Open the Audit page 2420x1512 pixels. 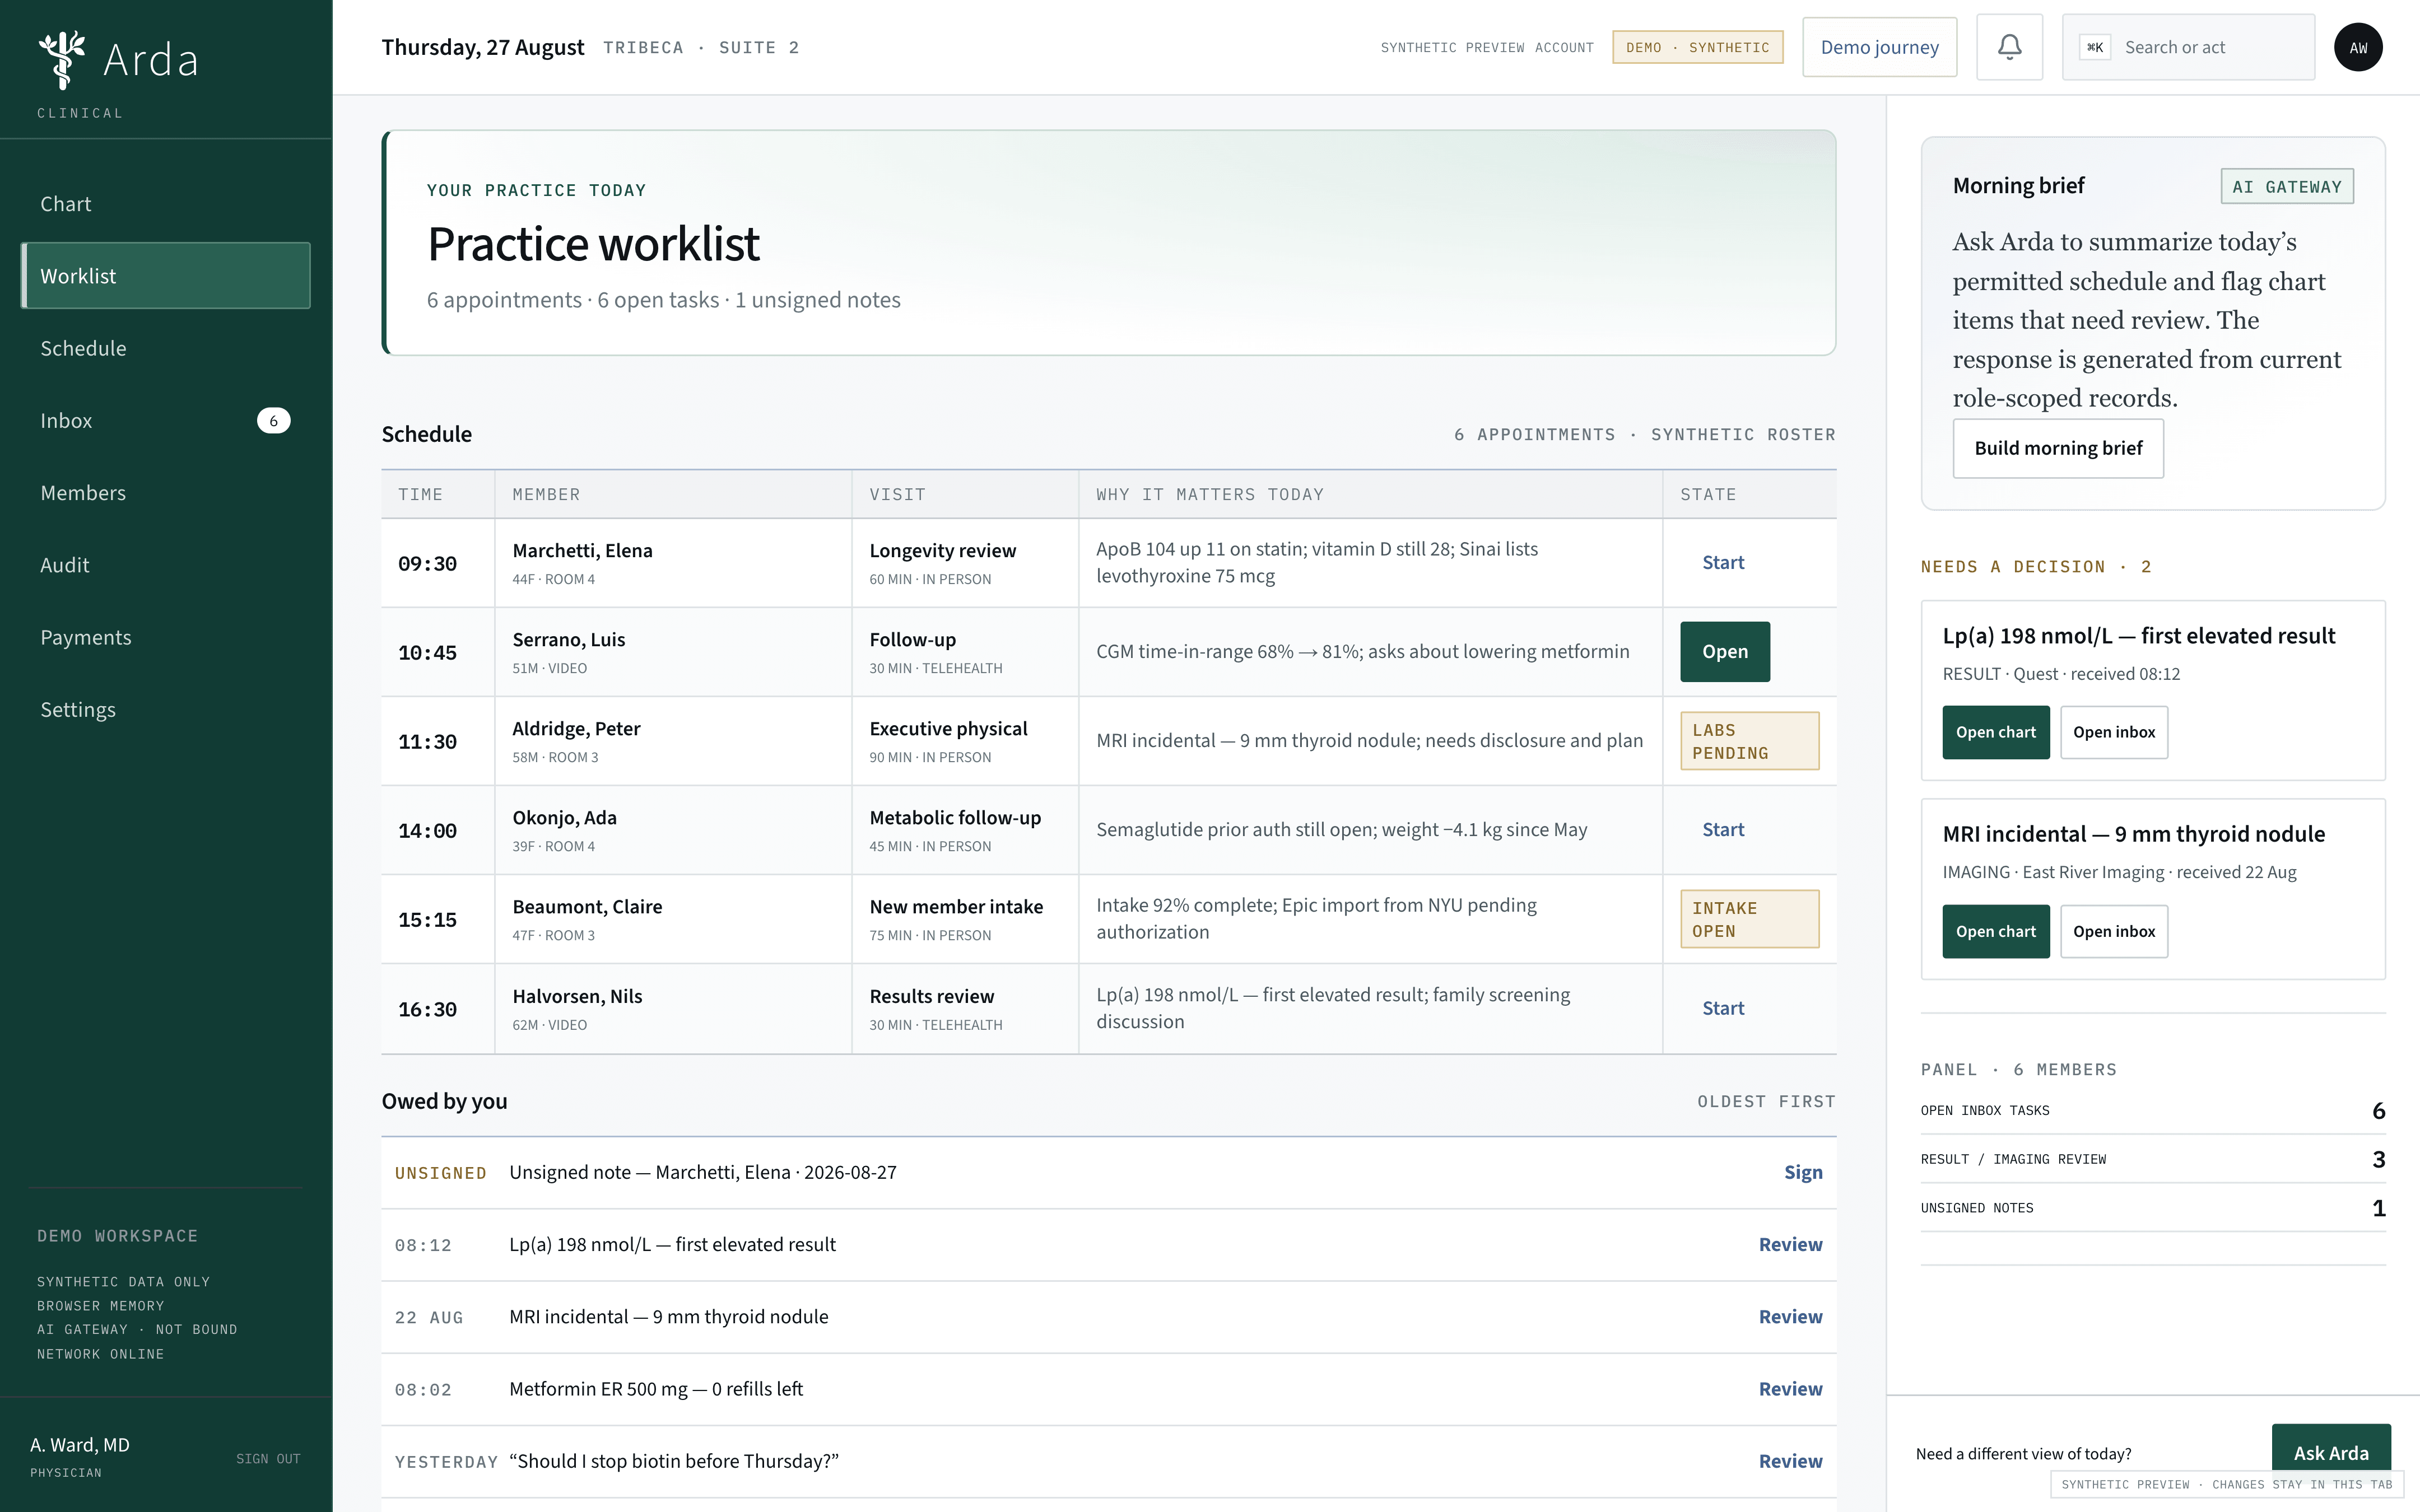(x=166, y=565)
